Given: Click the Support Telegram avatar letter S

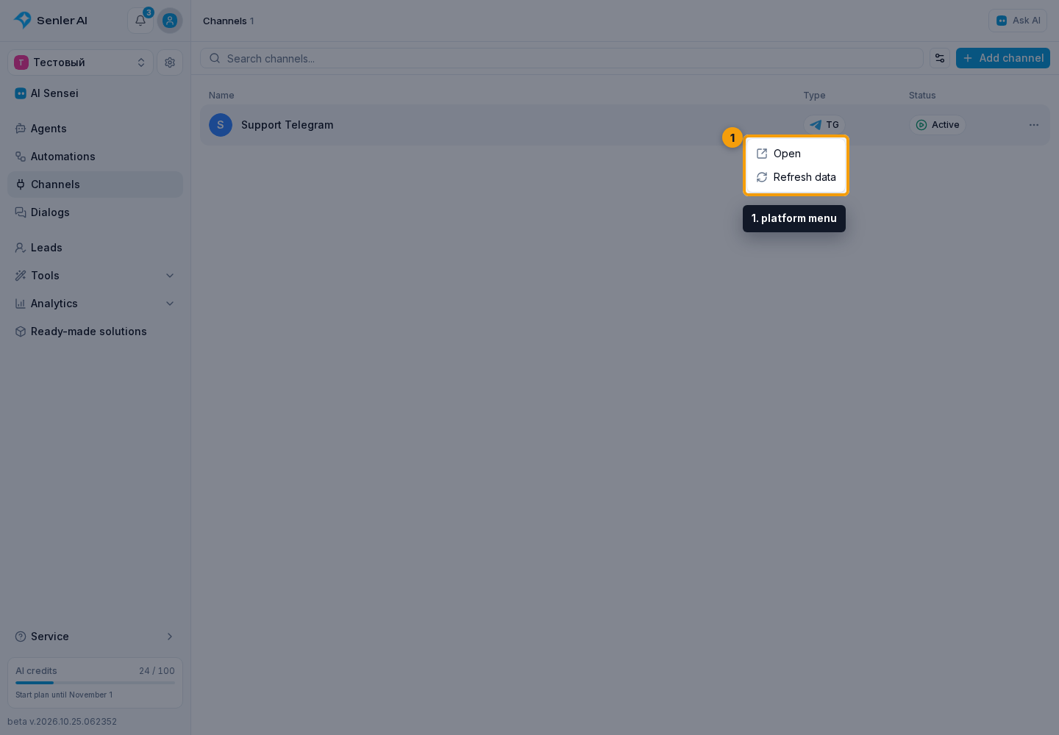Looking at the screenshot, I should click(221, 125).
